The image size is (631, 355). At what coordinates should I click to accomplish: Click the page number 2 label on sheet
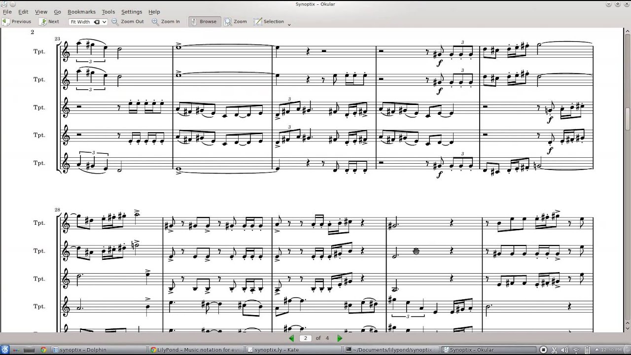(33, 32)
